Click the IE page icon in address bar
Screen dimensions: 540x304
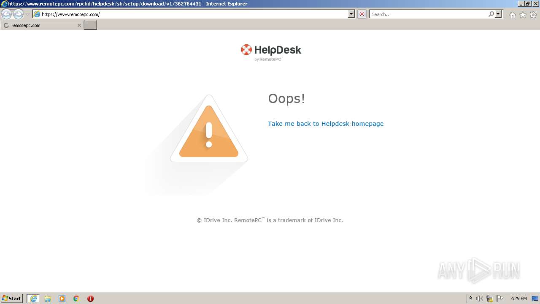pos(37,14)
